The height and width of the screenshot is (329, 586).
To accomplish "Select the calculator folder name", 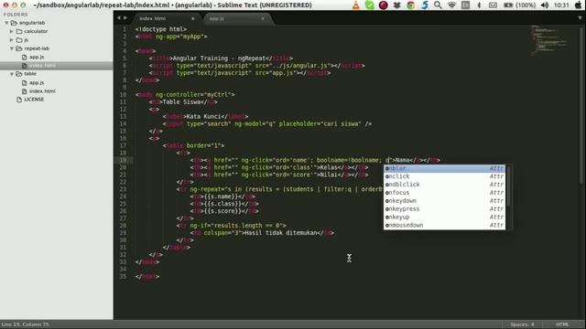I will (x=36, y=31).
